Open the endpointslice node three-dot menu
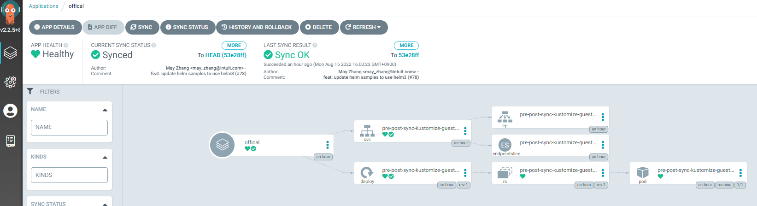Screen dimensions: 757x206 tap(603, 145)
